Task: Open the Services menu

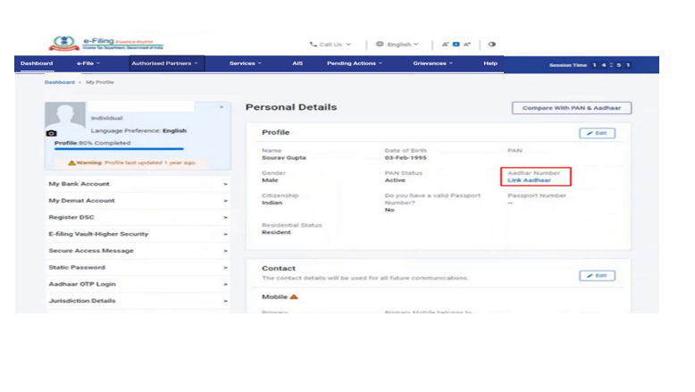Action: (245, 63)
